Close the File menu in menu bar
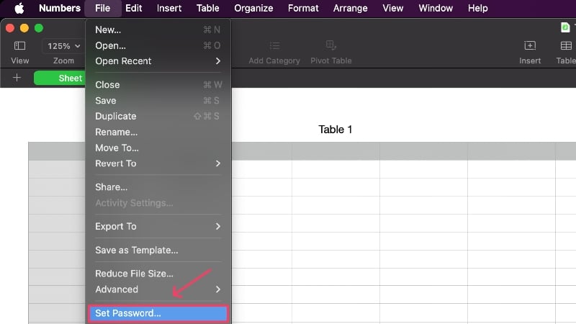The width and height of the screenshot is (576, 324). (102, 8)
